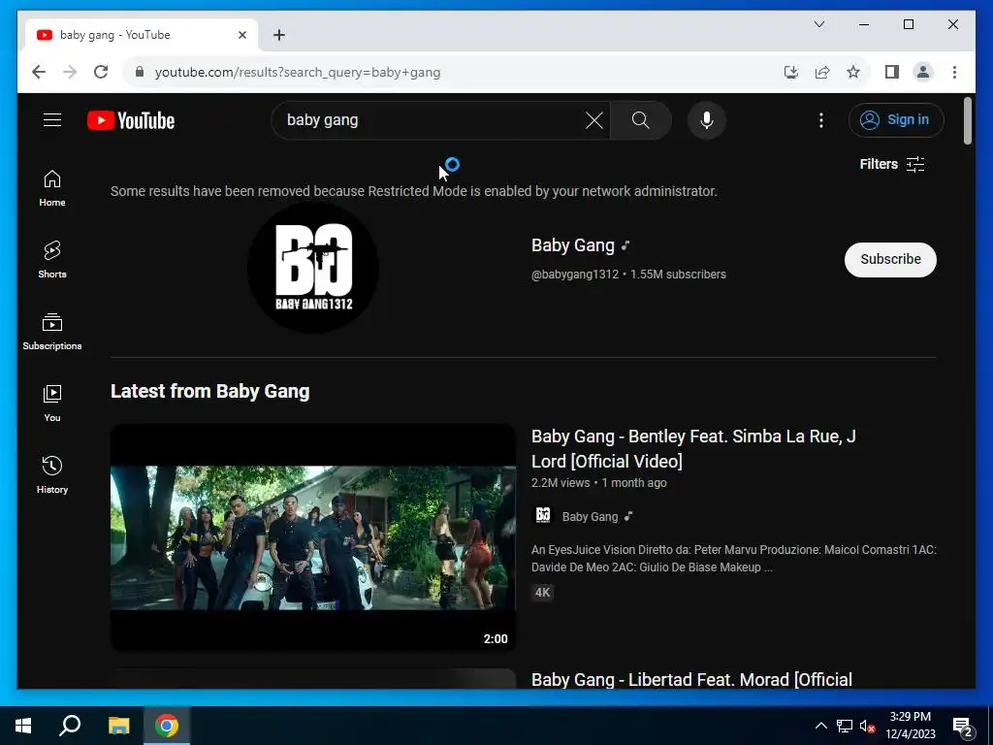Subscribe to the Baby Gang channel
Image resolution: width=993 pixels, height=745 pixels.
(x=890, y=259)
